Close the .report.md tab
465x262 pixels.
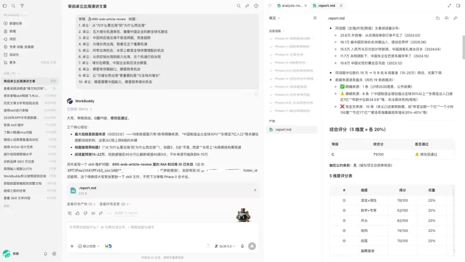click(341, 6)
